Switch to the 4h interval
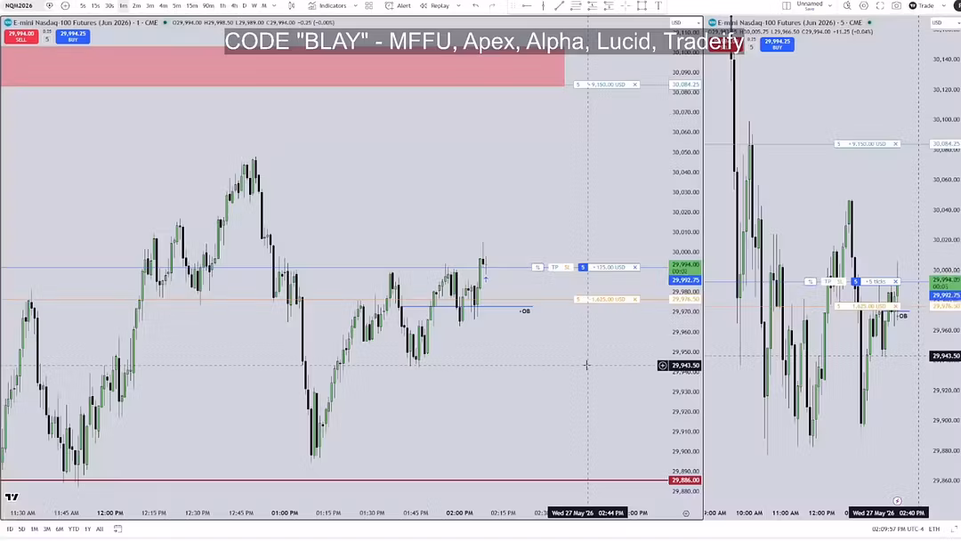 coord(234,5)
